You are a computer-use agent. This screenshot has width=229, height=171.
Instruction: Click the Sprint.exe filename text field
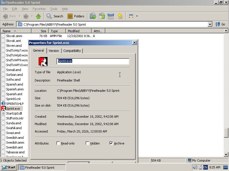click(x=93, y=61)
